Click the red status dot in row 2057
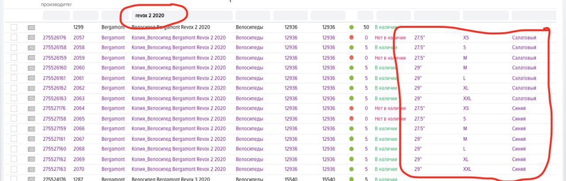Image resolution: width=566 pixels, height=181 pixels. click(352, 38)
